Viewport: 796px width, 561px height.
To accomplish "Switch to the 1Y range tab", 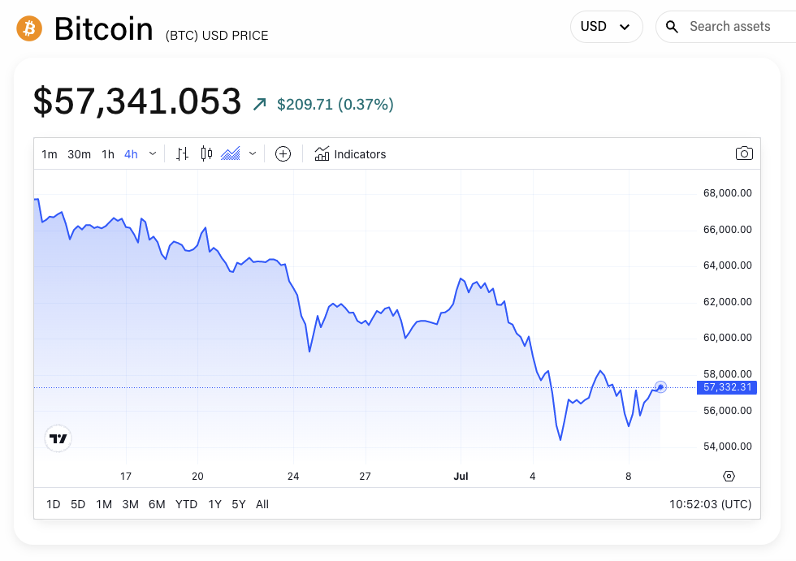I will click(214, 504).
